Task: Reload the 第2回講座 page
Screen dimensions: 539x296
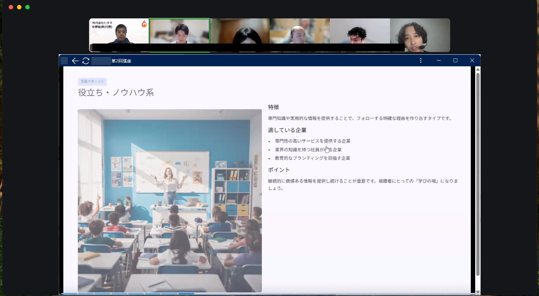Action: 85,61
